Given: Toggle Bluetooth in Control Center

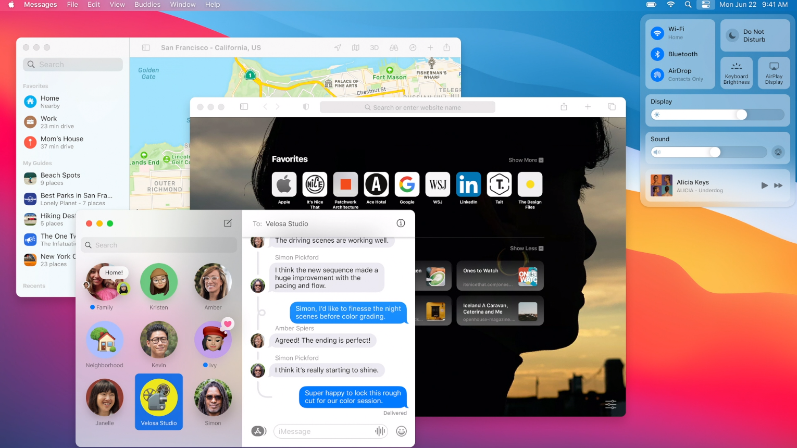Looking at the screenshot, I should tap(657, 54).
